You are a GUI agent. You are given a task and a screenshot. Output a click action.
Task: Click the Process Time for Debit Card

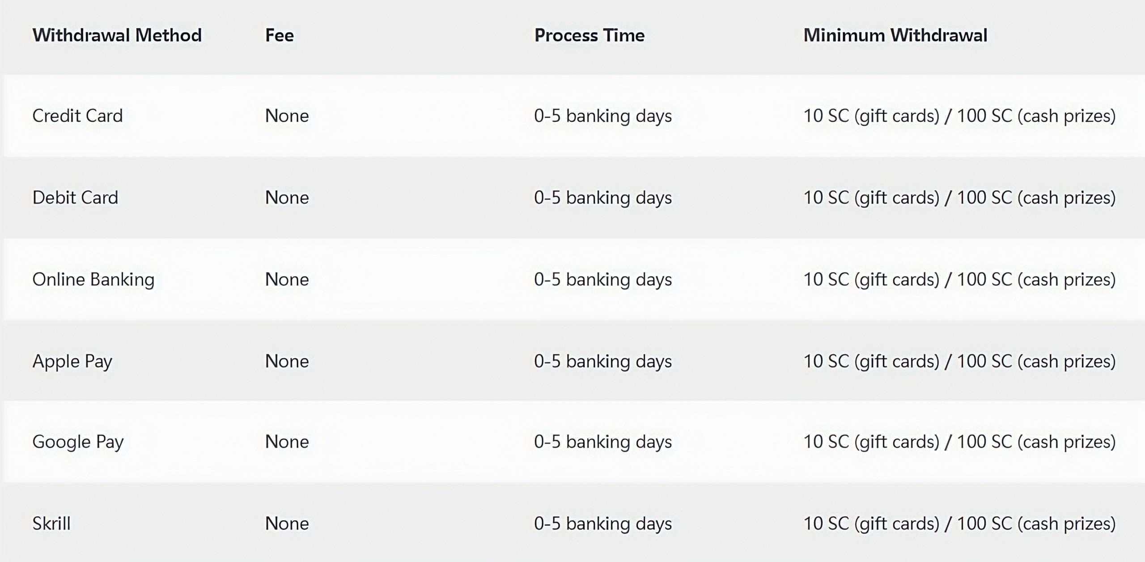point(603,198)
